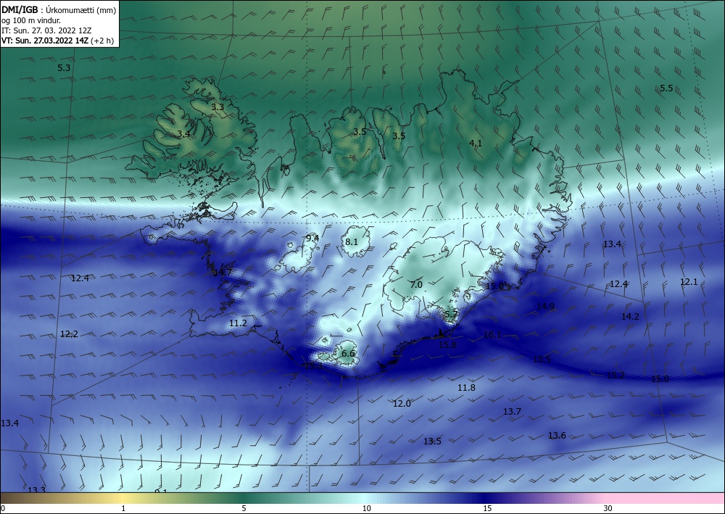
Task: Click the 13.5 value over the southern sea
Action: pyautogui.click(x=432, y=442)
